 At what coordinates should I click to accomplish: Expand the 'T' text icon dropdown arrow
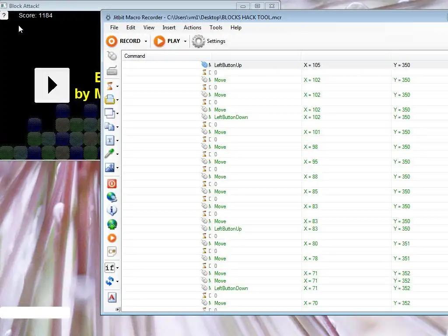tap(117, 140)
